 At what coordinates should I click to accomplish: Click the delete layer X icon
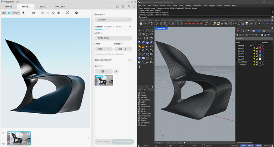click(x=243, y=35)
